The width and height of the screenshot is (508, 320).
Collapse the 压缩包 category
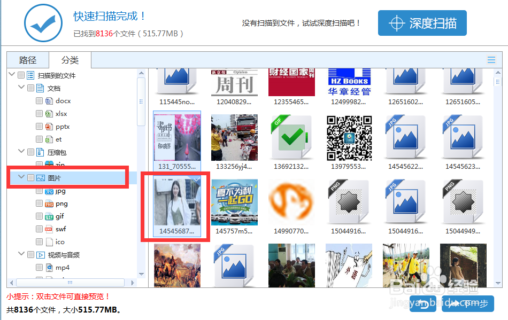click(x=21, y=151)
